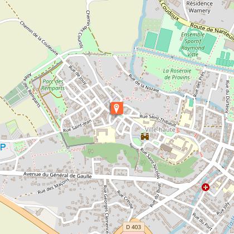Click the Rue Saint-Jean street label
Screen dimensions: 234x234
coord(77,126)
